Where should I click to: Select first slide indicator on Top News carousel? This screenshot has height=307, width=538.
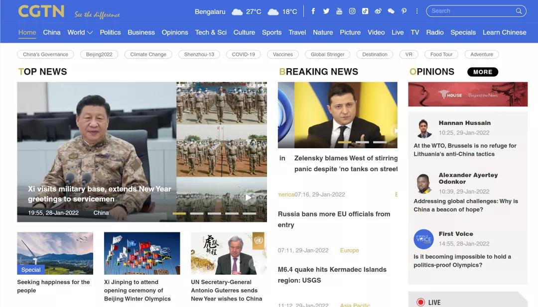pos(179,213)
